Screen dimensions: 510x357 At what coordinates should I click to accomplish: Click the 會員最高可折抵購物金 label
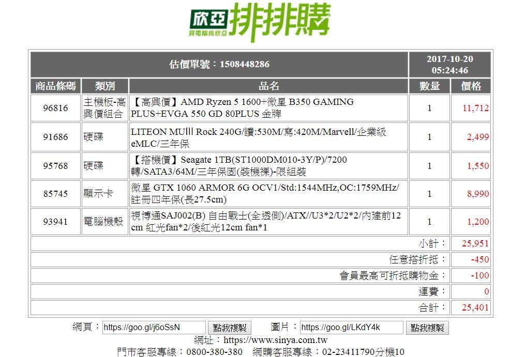tap(392, 275)
